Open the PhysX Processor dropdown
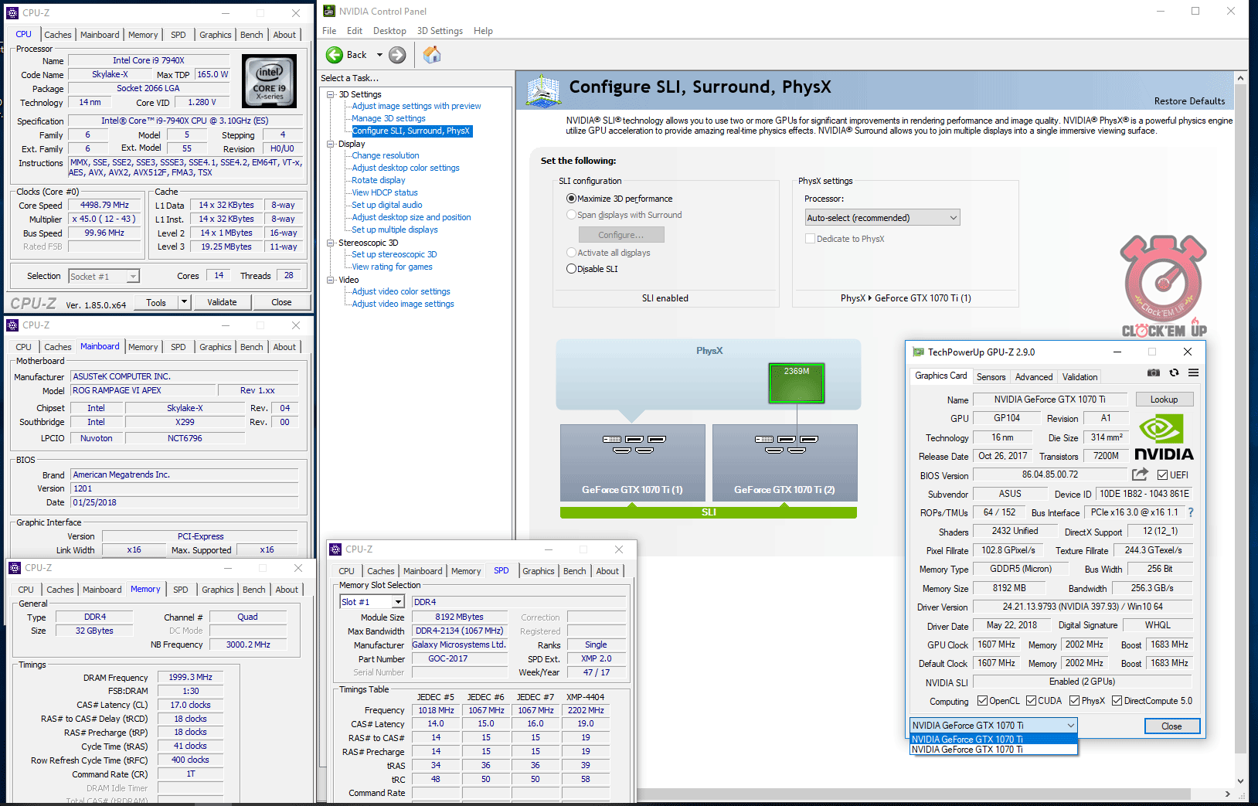The height and width of the screenshot is (806, 1258). tap(882, 218)
